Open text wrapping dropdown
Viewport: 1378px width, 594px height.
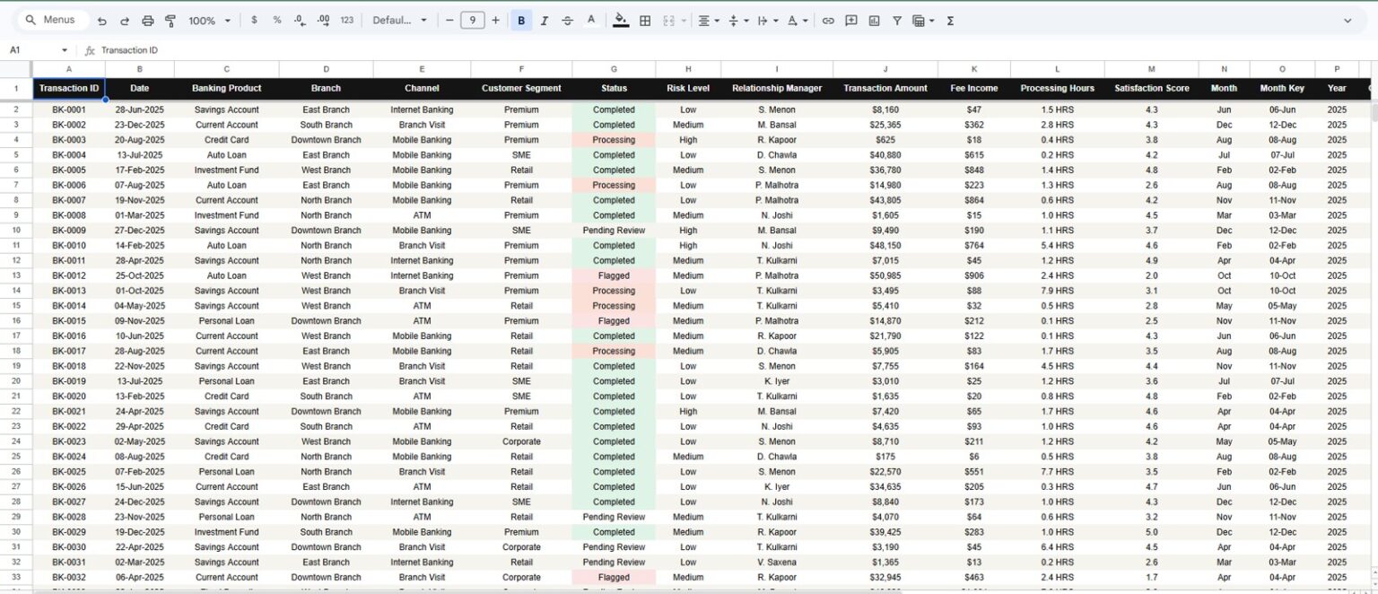768,21
